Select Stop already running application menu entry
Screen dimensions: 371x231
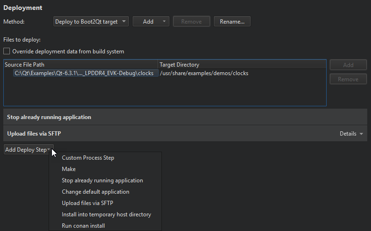click(102, 180)
